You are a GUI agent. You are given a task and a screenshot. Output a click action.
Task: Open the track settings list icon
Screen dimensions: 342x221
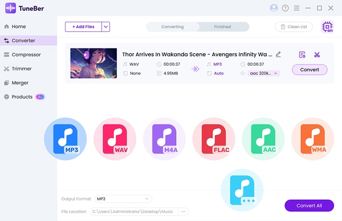tap(302, 54)
